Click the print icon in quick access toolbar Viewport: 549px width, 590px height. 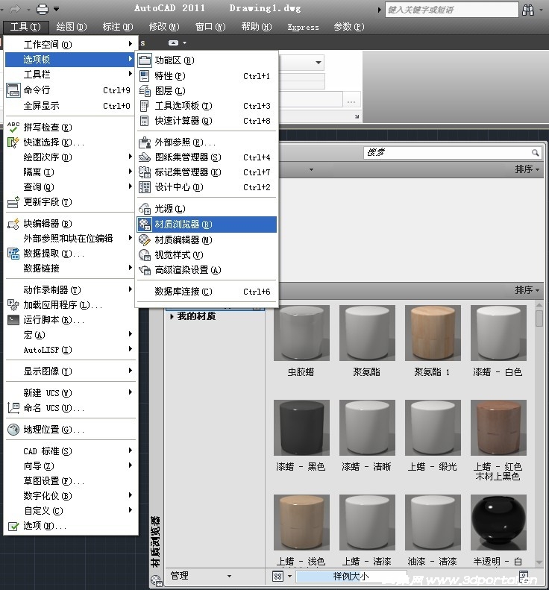[x=42, y=9]
